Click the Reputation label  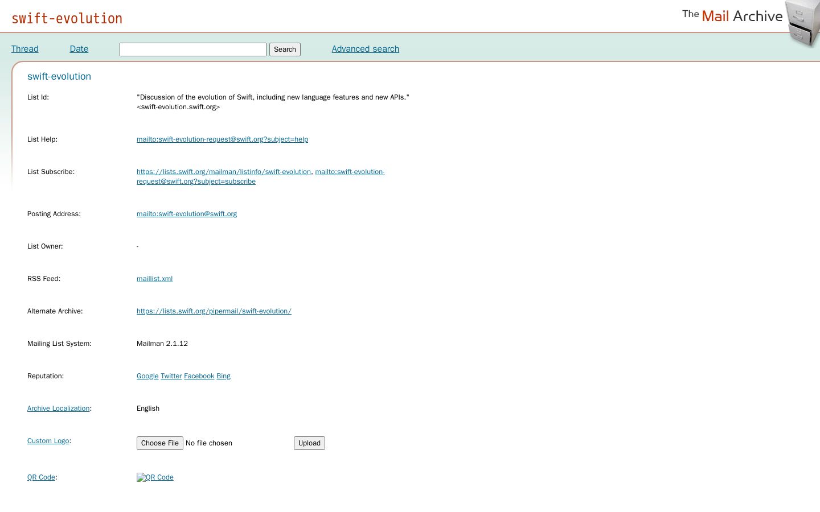tap(46, 376)
